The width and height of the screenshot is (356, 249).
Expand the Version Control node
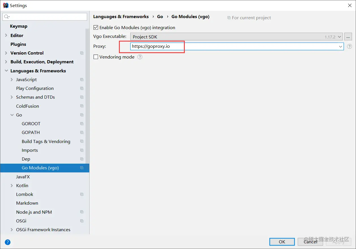click(6, 53)
